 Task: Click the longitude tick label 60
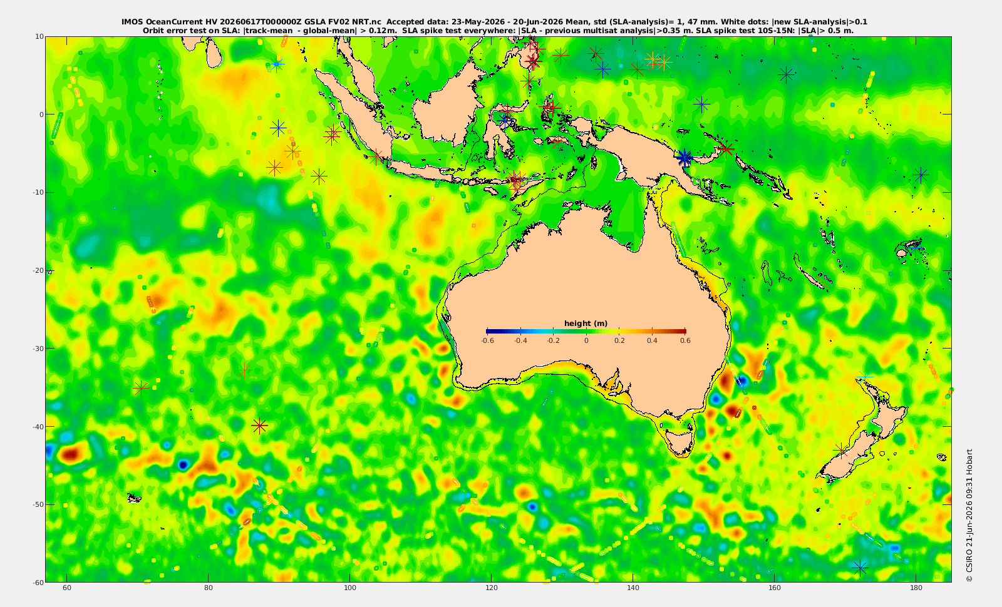(67, 588)
